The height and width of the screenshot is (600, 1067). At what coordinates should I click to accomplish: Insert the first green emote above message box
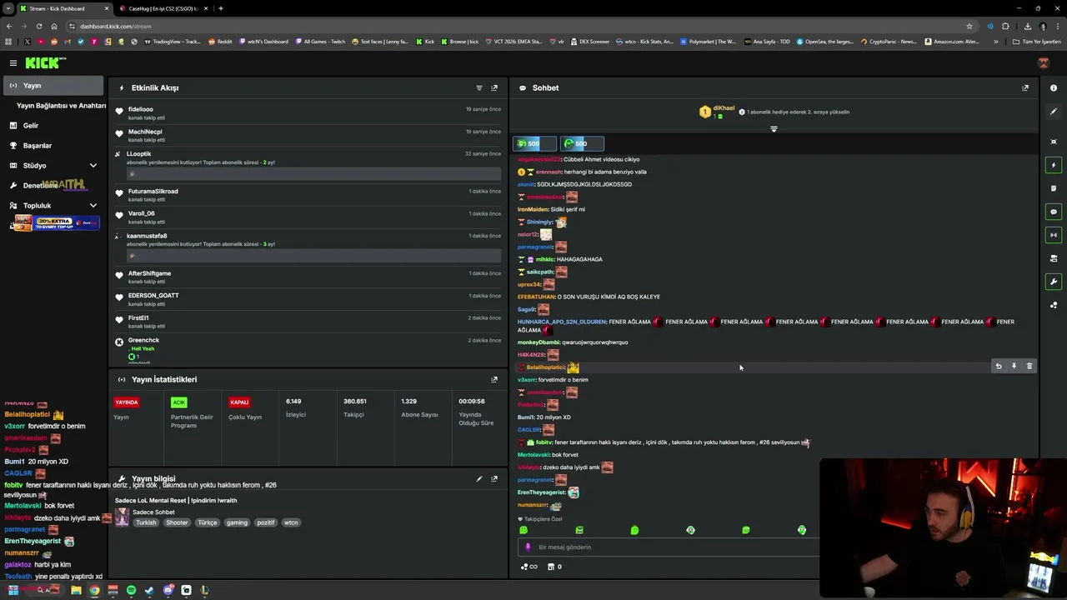[523, 530]
